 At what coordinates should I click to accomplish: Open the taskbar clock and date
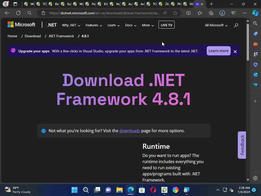coord(244,190)
